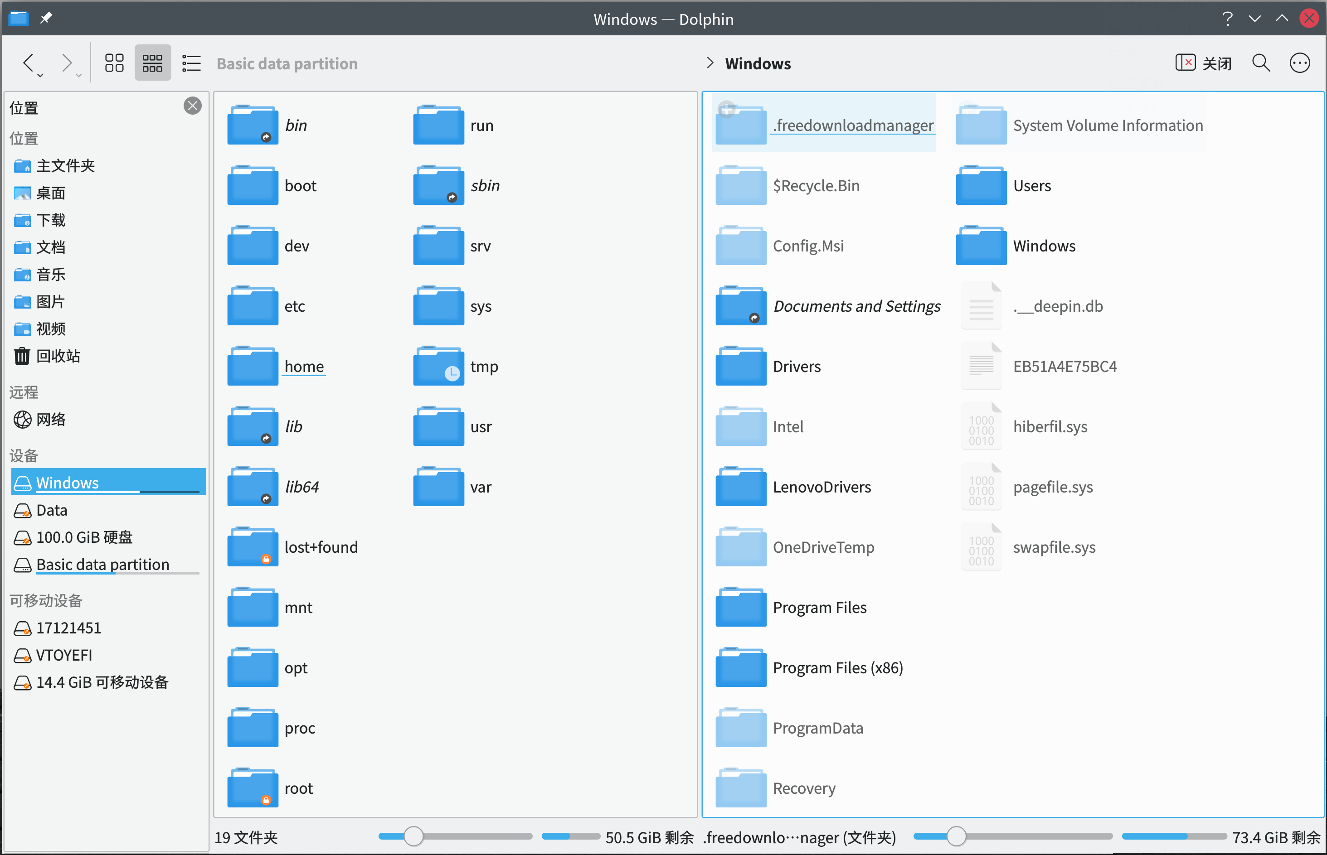Screen dimensions: 1327x855
Task: Open the home folder
Action: tap(303, 367)
